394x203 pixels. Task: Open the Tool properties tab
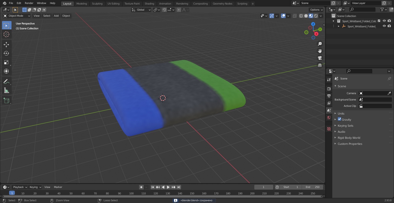pyautogui.click(x=329, y=79)
